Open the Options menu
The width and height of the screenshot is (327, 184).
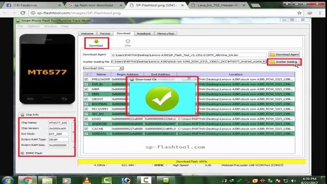pyautogui.click(x=34, y=26)
